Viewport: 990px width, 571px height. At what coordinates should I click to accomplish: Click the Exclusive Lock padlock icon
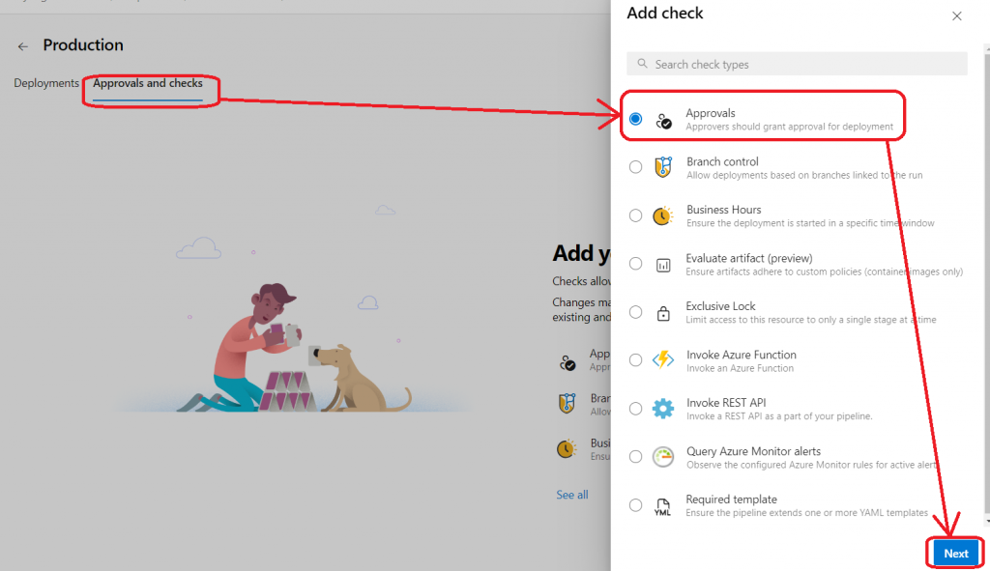pos(663,313)
